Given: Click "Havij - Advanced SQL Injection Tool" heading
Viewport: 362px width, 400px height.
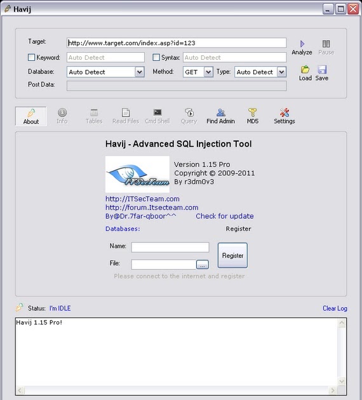Looking at the screenshot, I should tap(178, 144).
